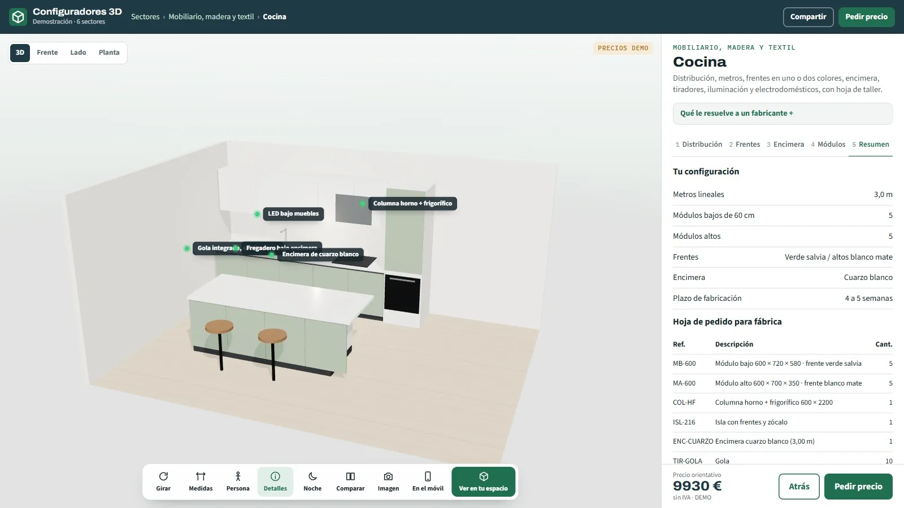This screenshot has width=904, height=508.
Task: Launch Ver en tu espacio AR view
Action: tap(483, 481)
